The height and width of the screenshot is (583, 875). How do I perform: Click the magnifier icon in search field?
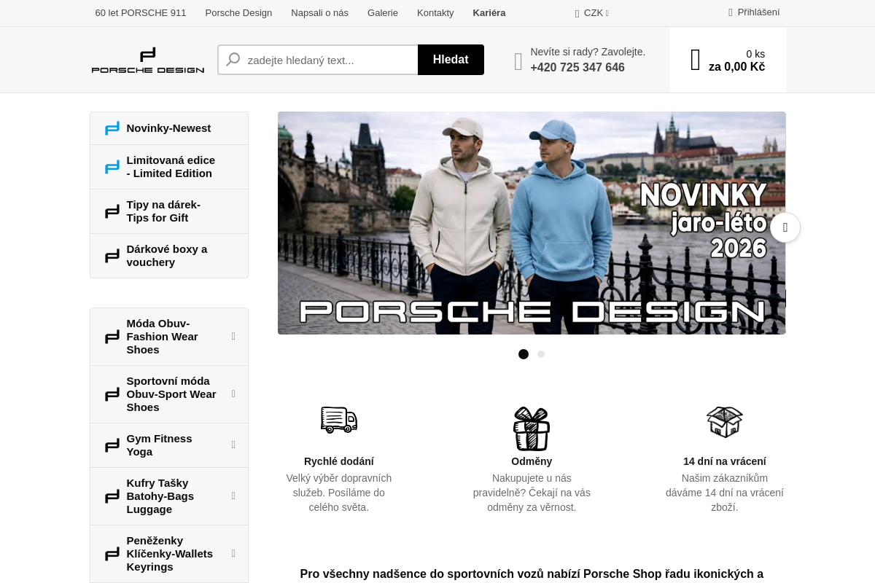233,60
